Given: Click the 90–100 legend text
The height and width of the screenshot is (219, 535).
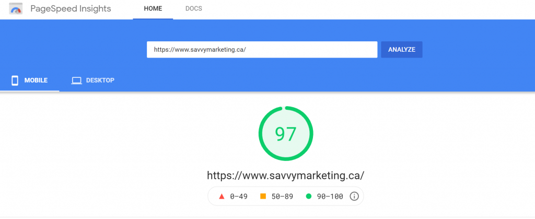Looking at the screenshot, I should click(x=330, y=197).
